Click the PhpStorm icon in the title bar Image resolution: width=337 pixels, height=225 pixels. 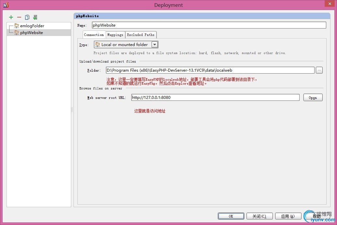pos(6,5)
